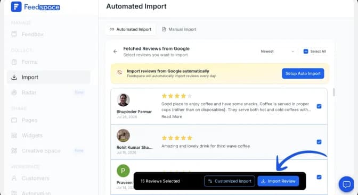Click the link icon on Automated Import tab
The height and width of the screenshot is (195, 358).
click(112, 29)
